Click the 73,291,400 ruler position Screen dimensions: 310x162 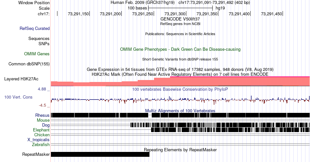tap(239, 14)
